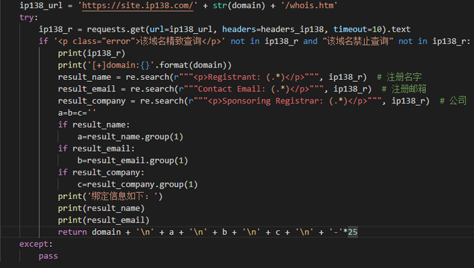This screenshot has height=268, width=474.
Task: Place cursor on the a=b=c='' line
Action: click(x=77, y=113)
